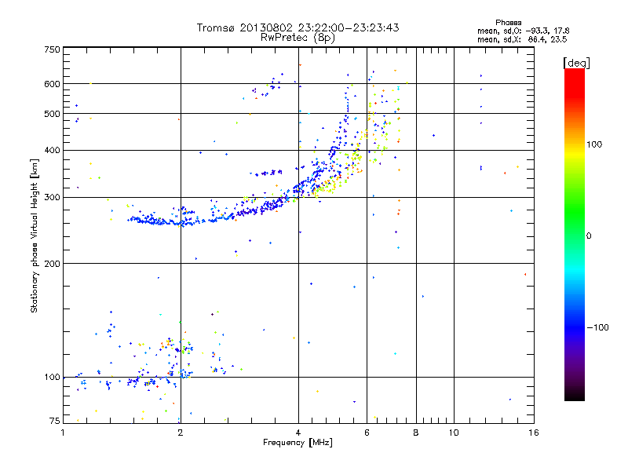The image size is (628, 471).
Task: Click the 8 tick on the frequency axis
Action: pyautogui.click(x=416, y=433)
